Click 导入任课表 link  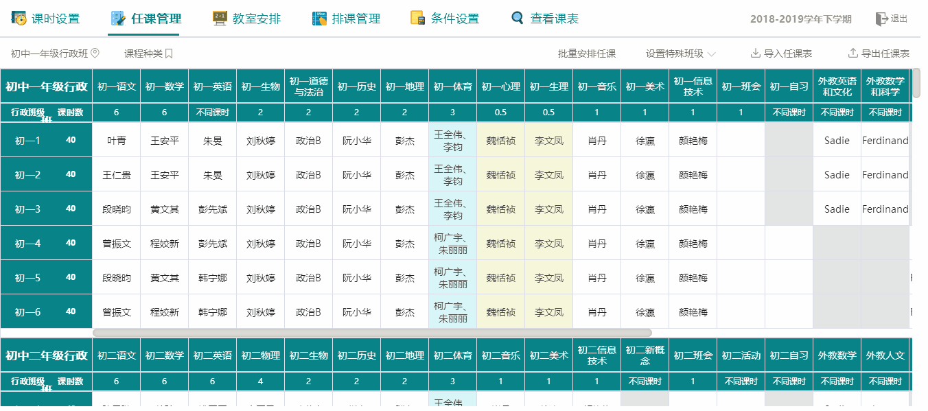[788, 54]
